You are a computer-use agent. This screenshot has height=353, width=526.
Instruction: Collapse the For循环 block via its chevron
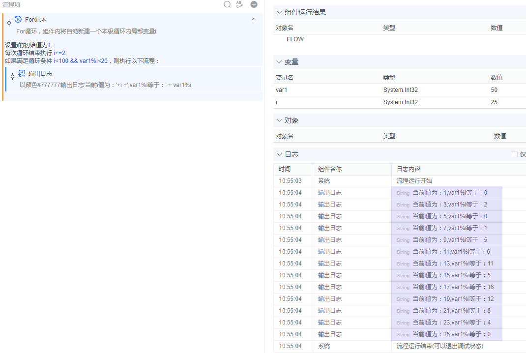(254, 19)
